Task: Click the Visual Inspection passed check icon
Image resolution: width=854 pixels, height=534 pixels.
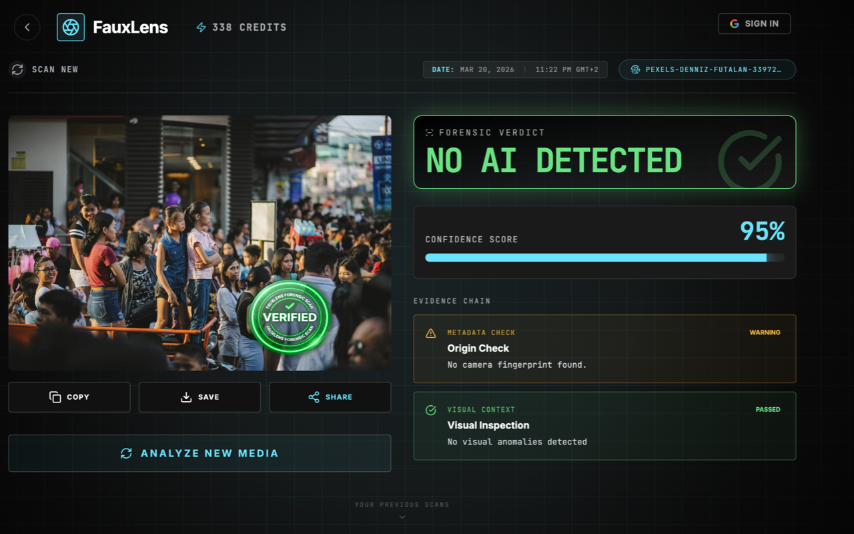Action: click(x=431, y=410)
